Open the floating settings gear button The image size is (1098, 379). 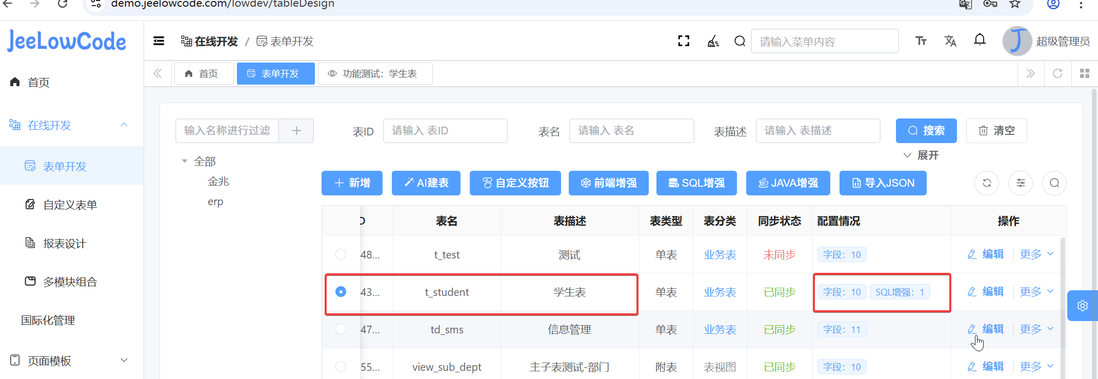coord(1082,306)
